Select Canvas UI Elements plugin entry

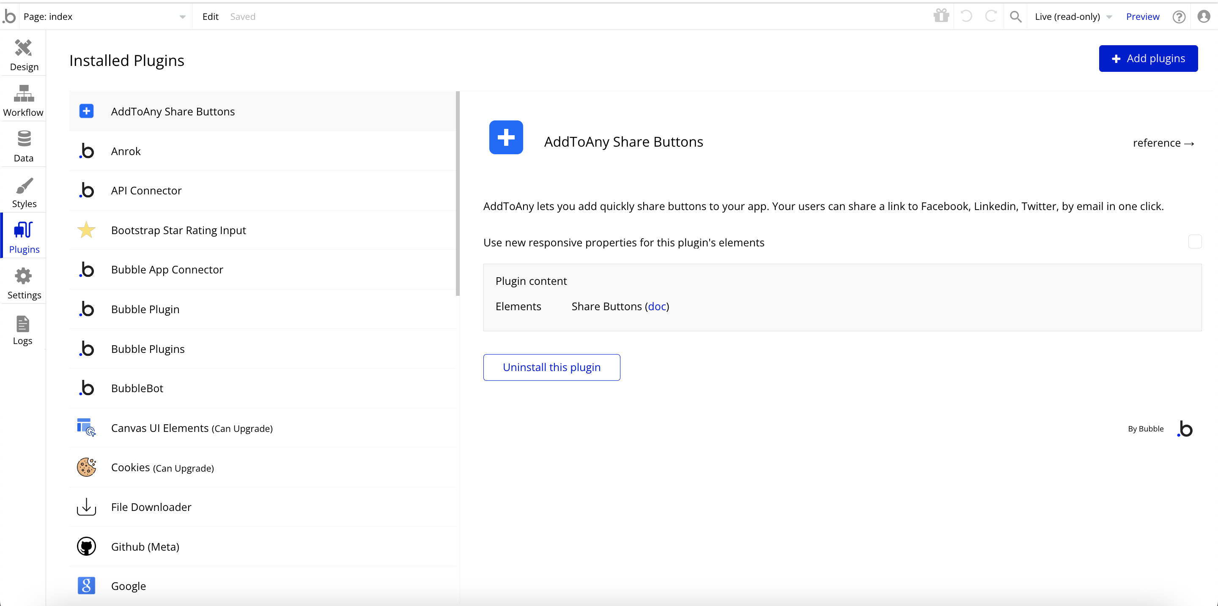(x=262, y=428)
